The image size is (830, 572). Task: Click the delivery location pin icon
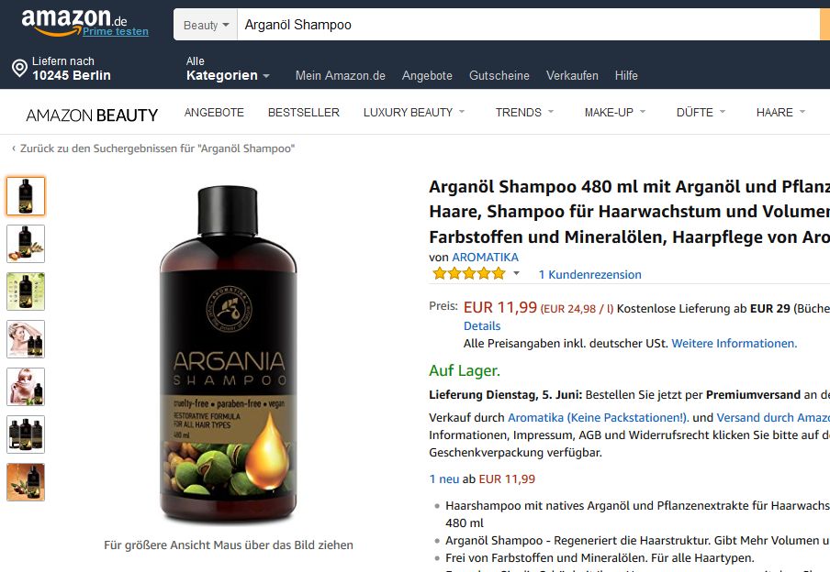click(x=19, y=68)
